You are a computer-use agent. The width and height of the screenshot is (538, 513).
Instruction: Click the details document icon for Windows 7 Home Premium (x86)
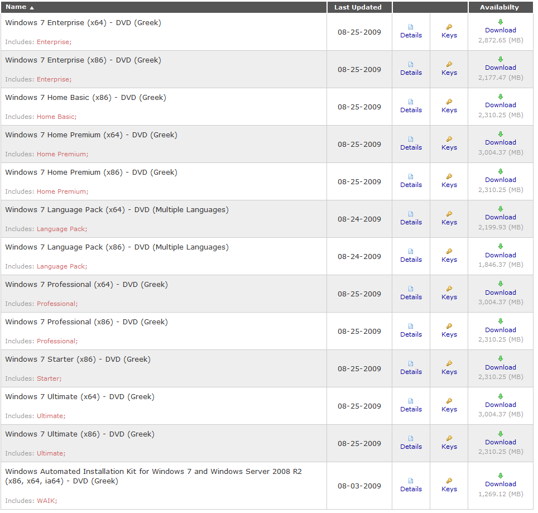point(411,176)
